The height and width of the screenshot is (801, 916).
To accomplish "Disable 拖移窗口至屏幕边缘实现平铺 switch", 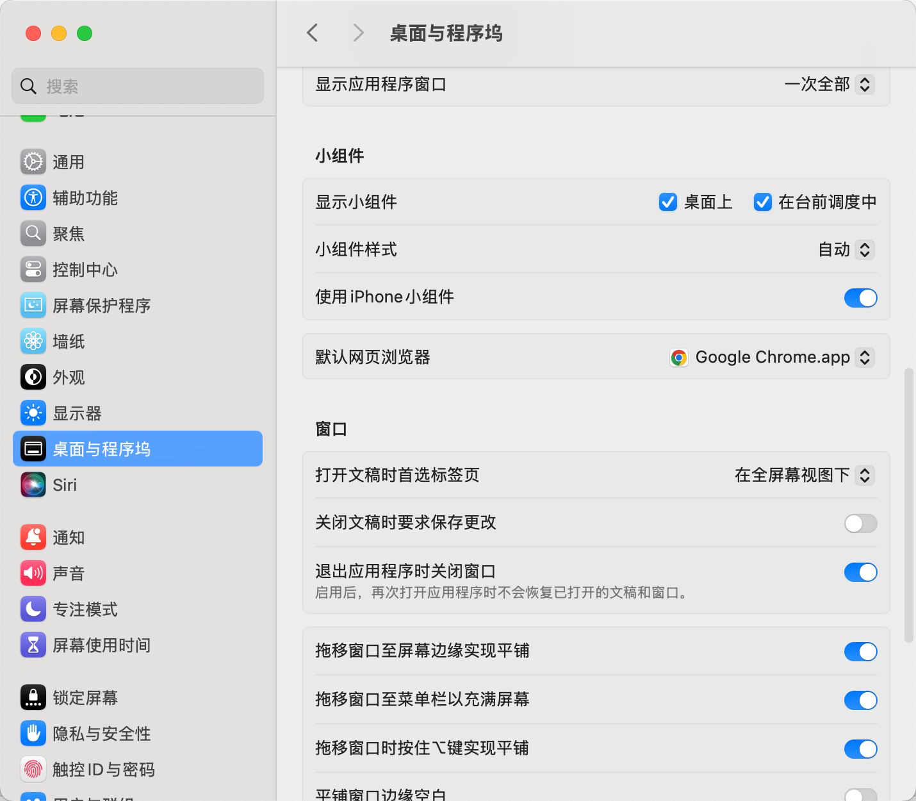I will tap(861, 652).
